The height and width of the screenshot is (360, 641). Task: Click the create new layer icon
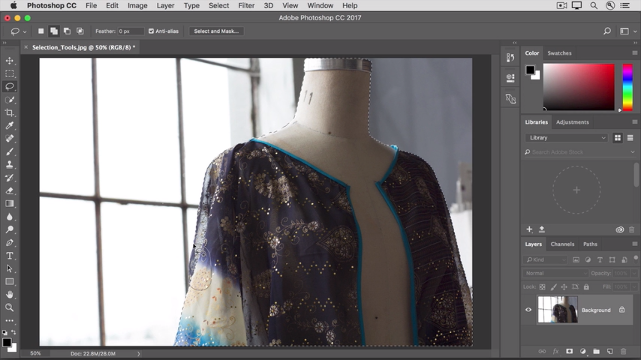[x=610, y=351]
